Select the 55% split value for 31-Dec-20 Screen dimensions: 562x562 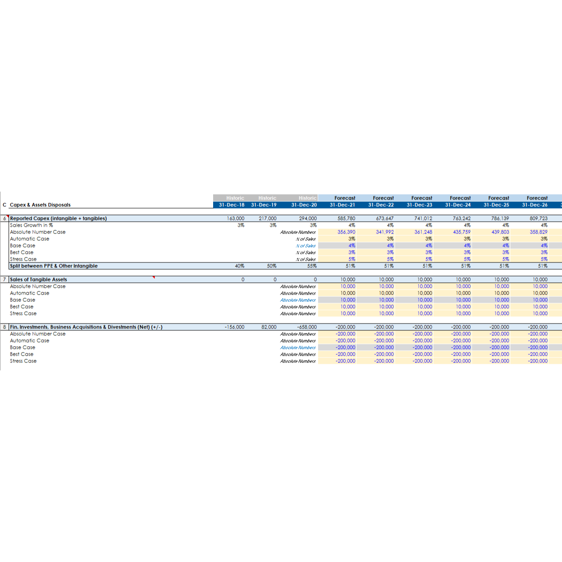[312, 266]
